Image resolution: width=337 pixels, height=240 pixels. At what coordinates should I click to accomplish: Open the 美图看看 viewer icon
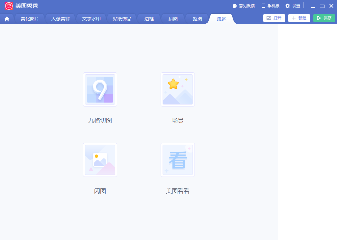click(178, 160)
